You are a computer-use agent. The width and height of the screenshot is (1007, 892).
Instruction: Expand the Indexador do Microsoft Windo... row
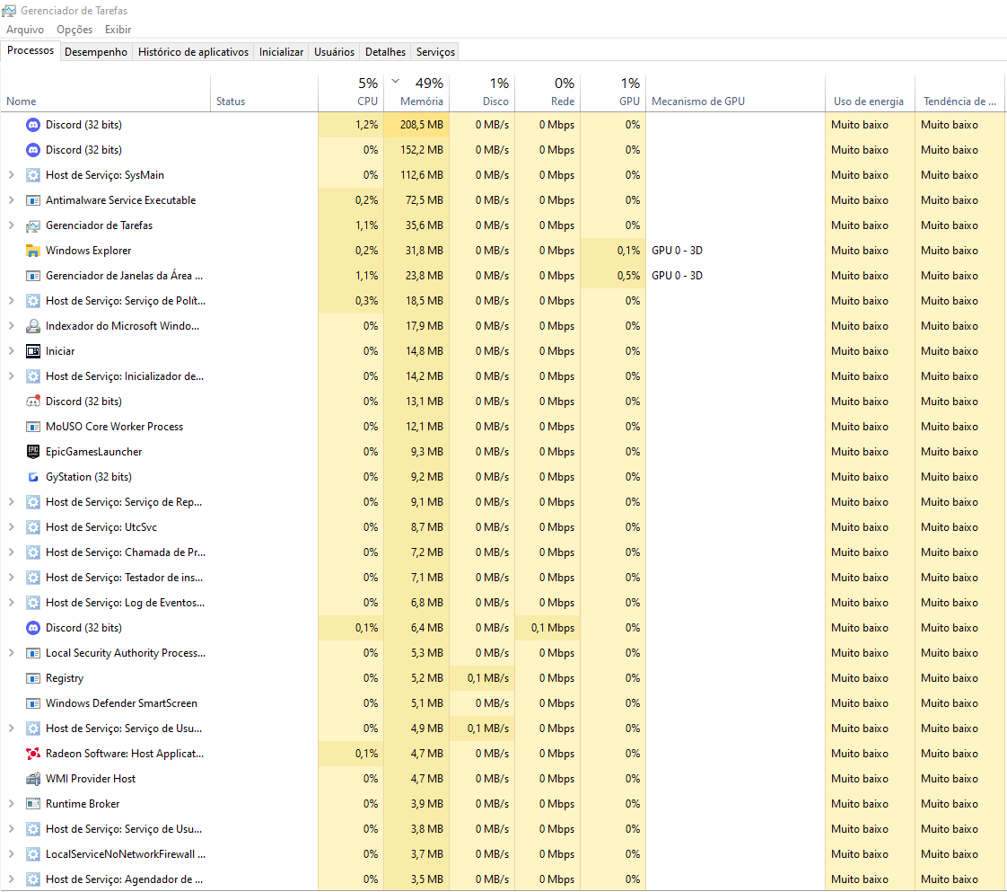pyautogui.click(x=11, y=326)
